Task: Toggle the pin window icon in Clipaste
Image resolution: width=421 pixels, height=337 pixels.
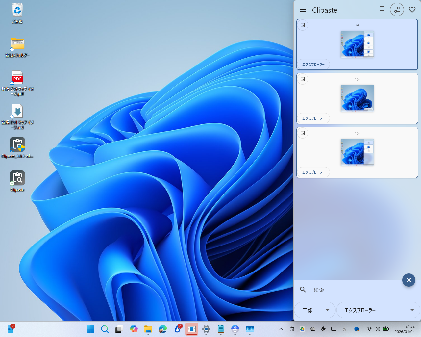Action: [x=382, y=10]
